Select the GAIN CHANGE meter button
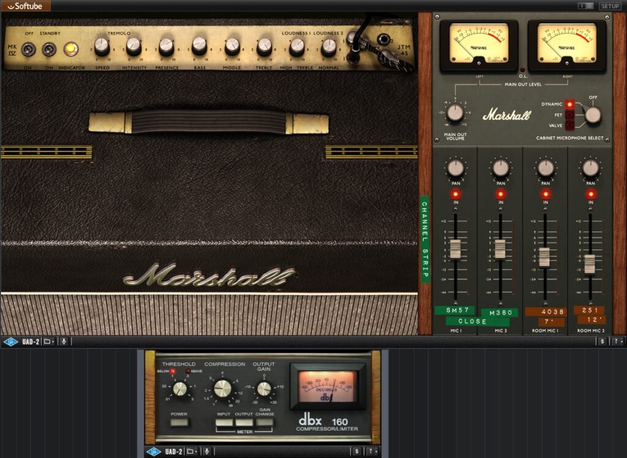This screenshot has width=627, height=458. (265, 422)
